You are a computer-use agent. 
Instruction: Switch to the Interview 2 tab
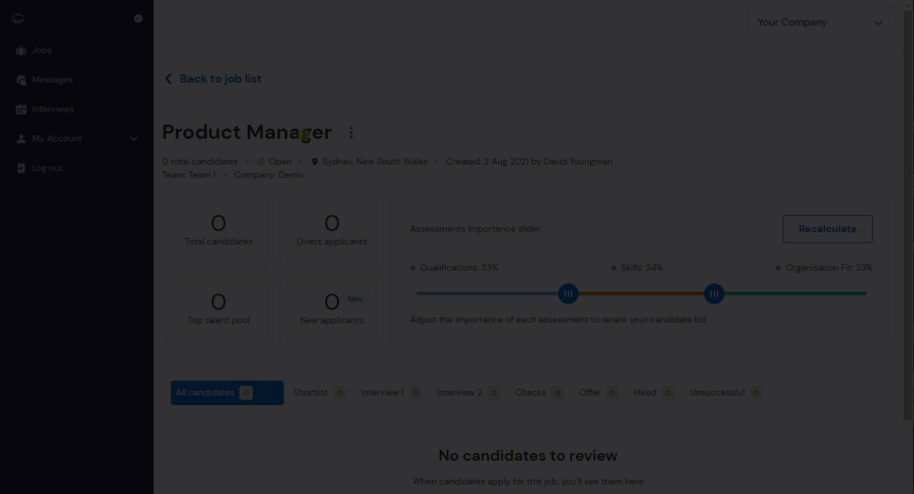point(468,393)
